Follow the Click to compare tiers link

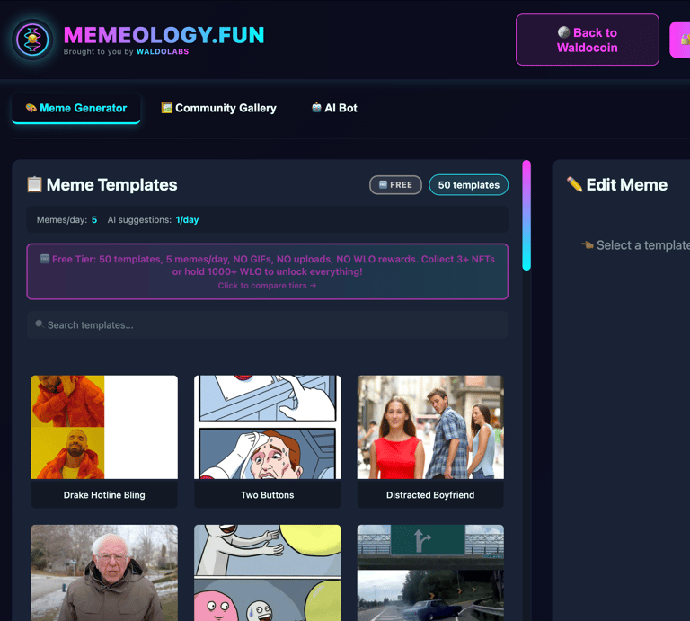pos(267,286)
